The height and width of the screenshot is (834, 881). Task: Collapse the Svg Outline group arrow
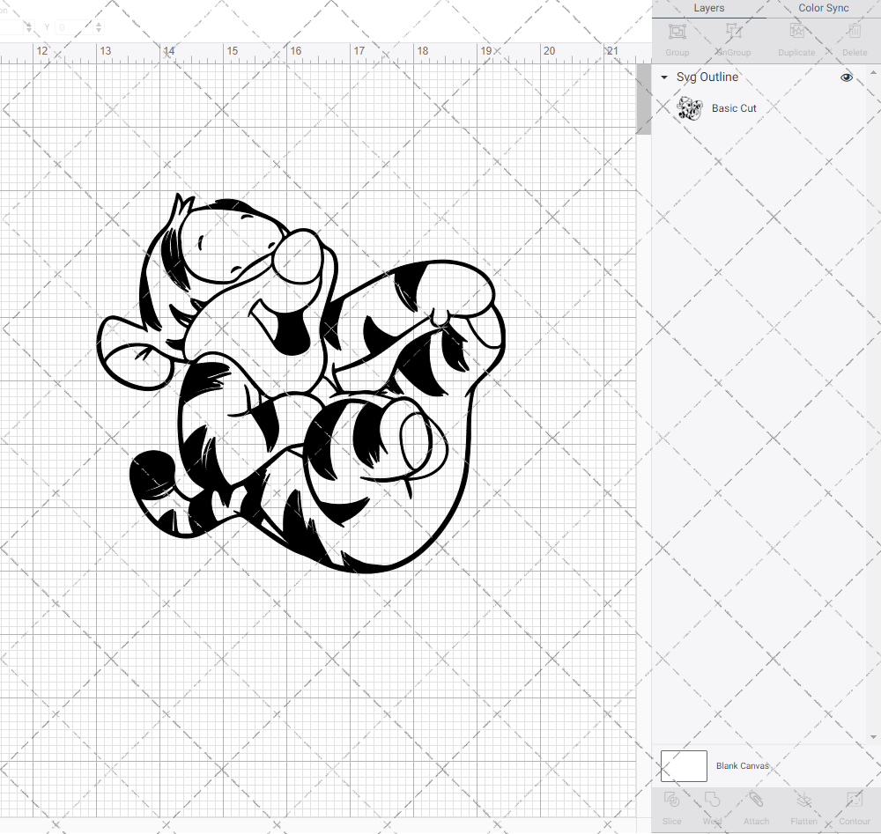click(664, 77)
